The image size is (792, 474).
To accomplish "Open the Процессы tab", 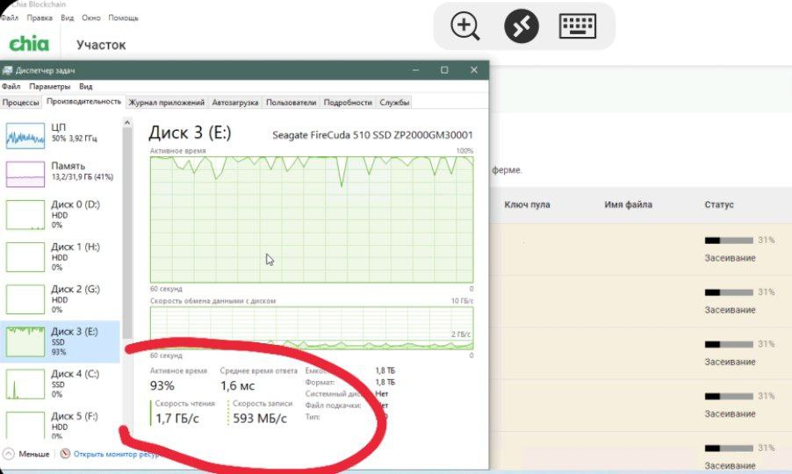I will point(20,103).
